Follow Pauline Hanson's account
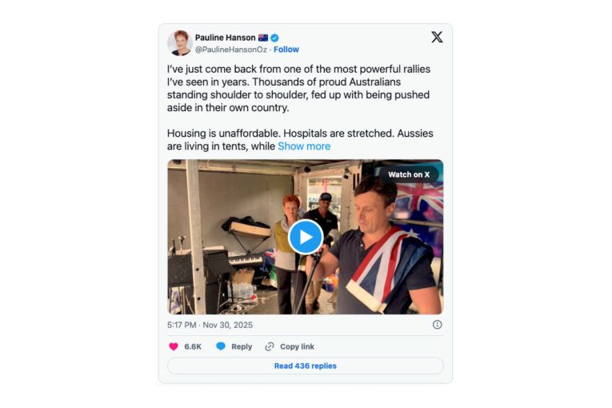This screenshot has height=408, width=612. [x=286, y=50]
